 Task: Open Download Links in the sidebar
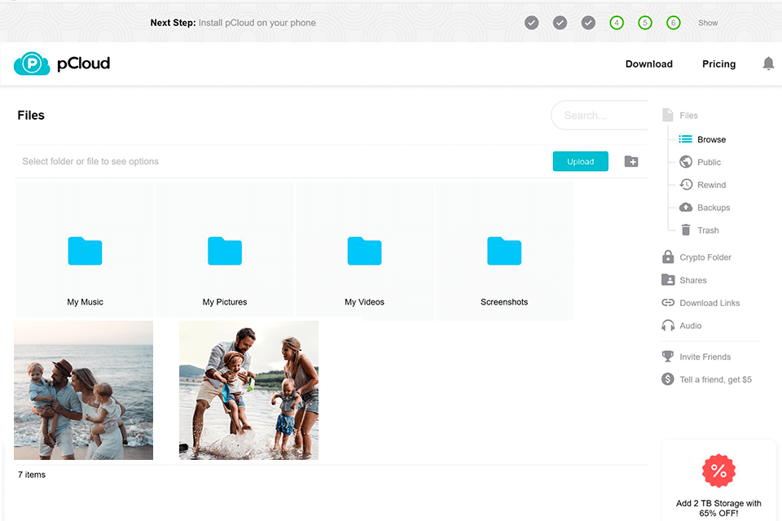coord(710,302)
